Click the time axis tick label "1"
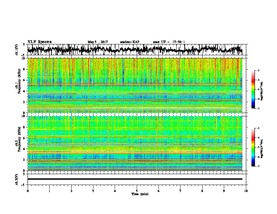Screen dimensions: 277x214 pyautogui.click(x=49, y=191)
